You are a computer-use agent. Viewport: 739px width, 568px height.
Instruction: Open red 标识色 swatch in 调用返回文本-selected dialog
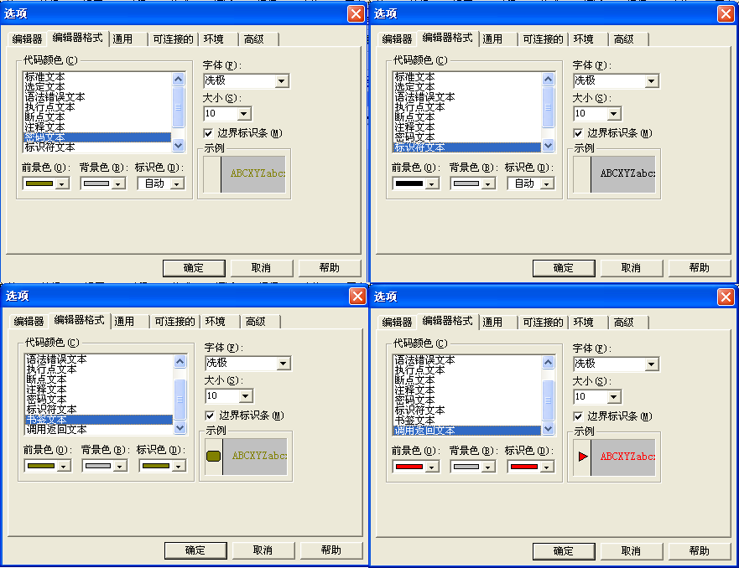tap(531, 467)
